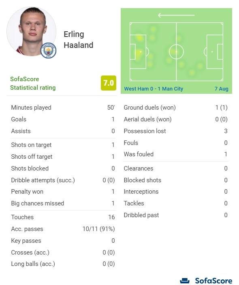Click the SofaScore sofa logo icon
239x285 pixels.
(185, 281)
